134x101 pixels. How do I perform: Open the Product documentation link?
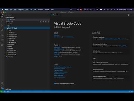[x=61, y=72]
